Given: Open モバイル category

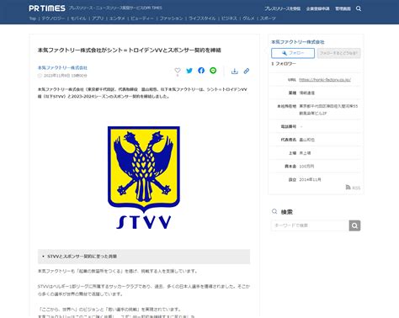Looking at the screenshot, I should 78,19.
